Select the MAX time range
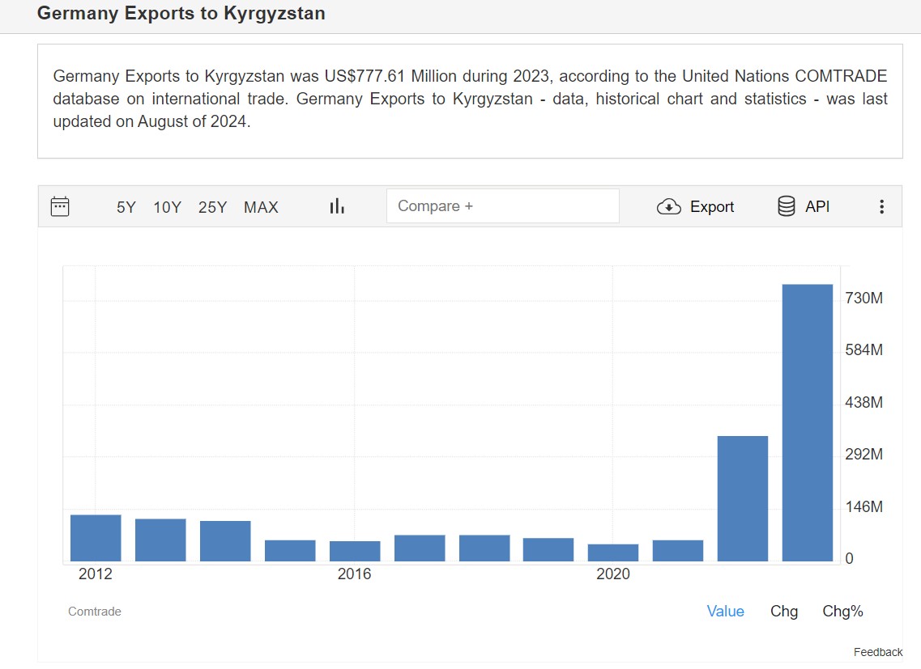 click(262, 207)
